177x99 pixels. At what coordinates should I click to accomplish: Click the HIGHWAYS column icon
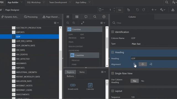tap(14, 63)
